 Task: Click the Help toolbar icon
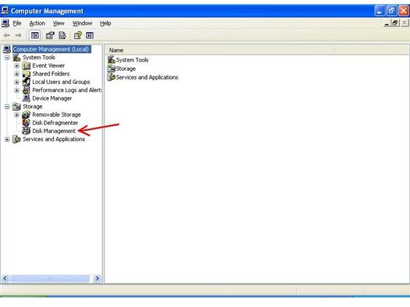(78, 35)
